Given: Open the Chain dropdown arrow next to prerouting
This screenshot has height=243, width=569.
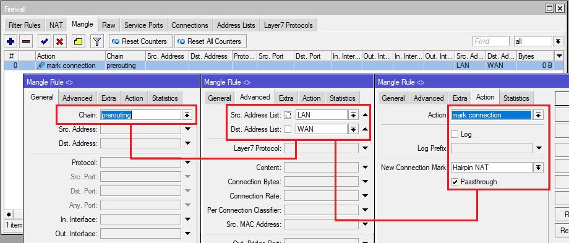Looking at the screenshot, I should point(187,115).
